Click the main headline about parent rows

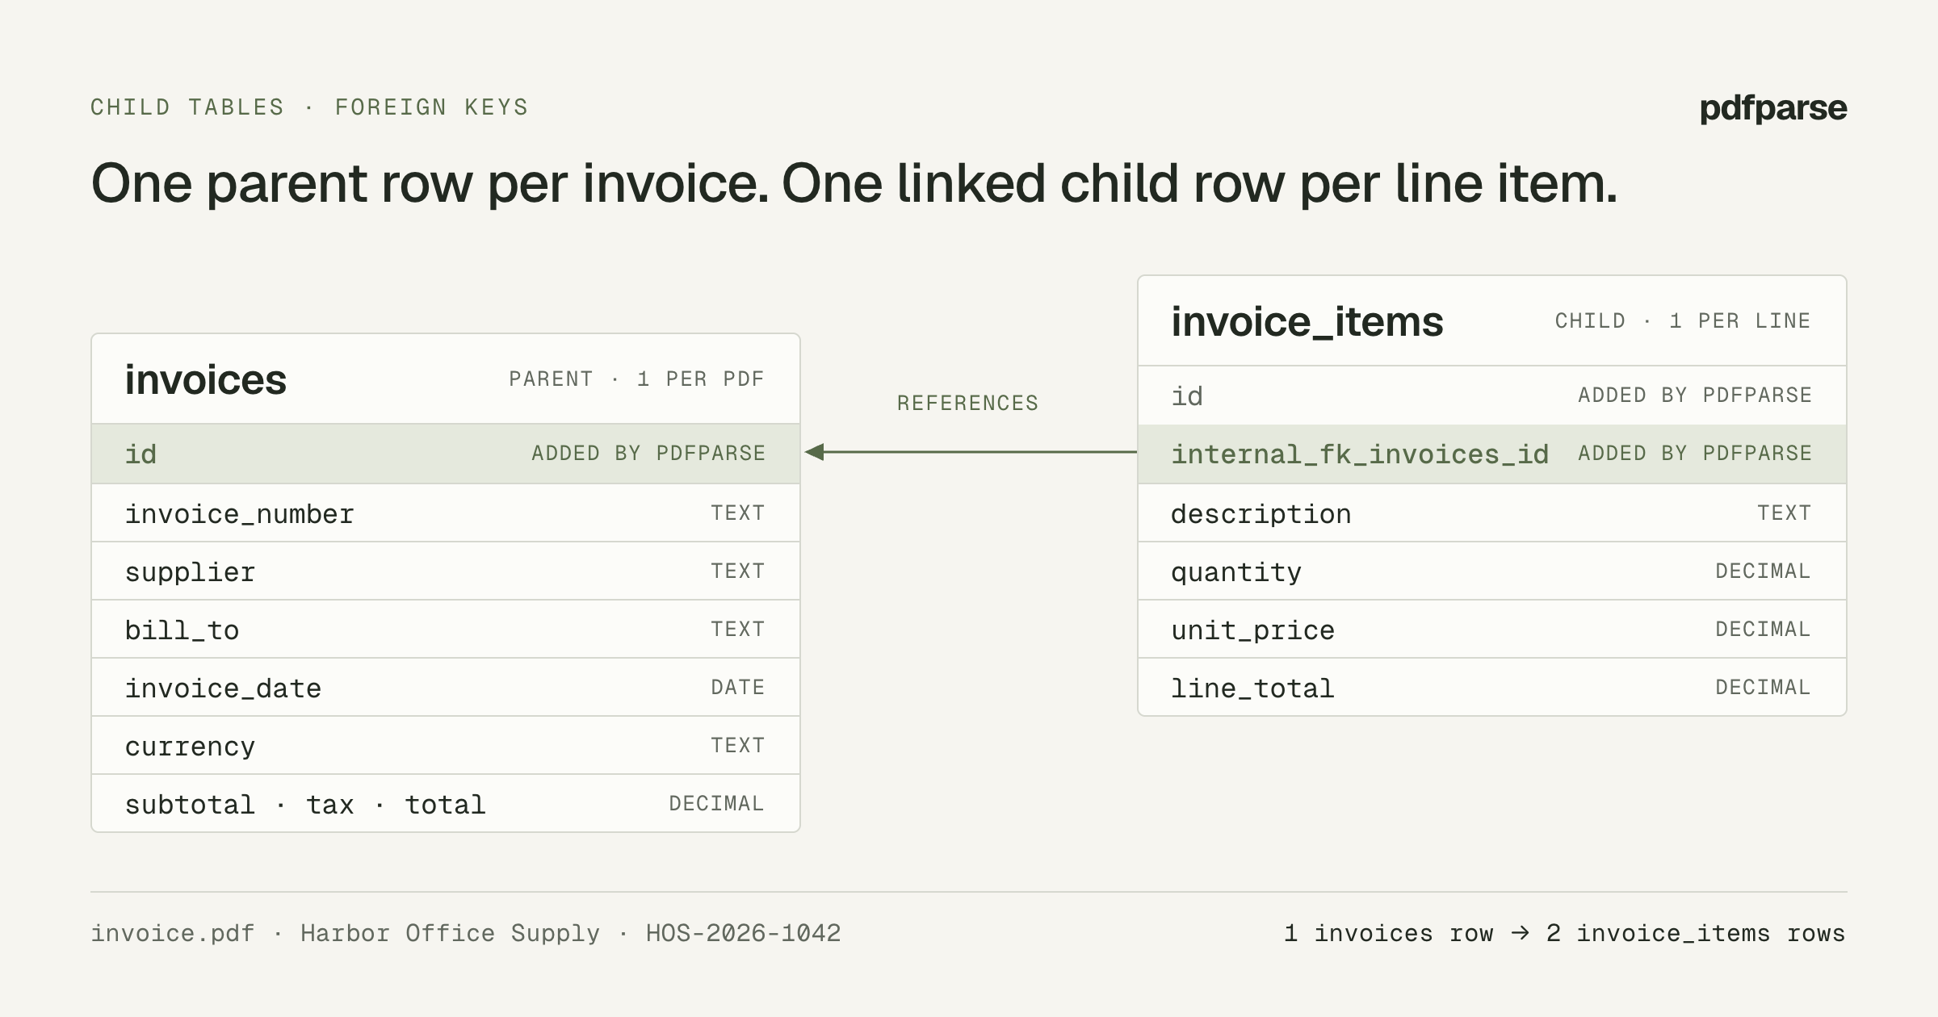tap(854, 183)
